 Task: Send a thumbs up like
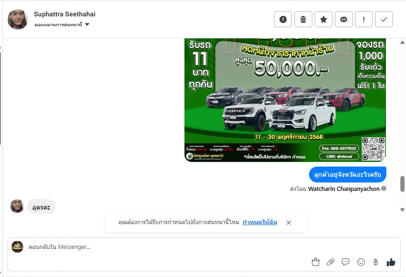click(391, 262)
